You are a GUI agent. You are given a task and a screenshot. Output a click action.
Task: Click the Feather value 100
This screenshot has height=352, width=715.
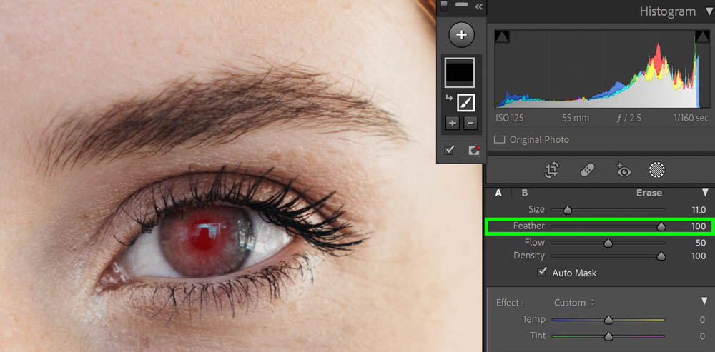click(x=698, y=226)
